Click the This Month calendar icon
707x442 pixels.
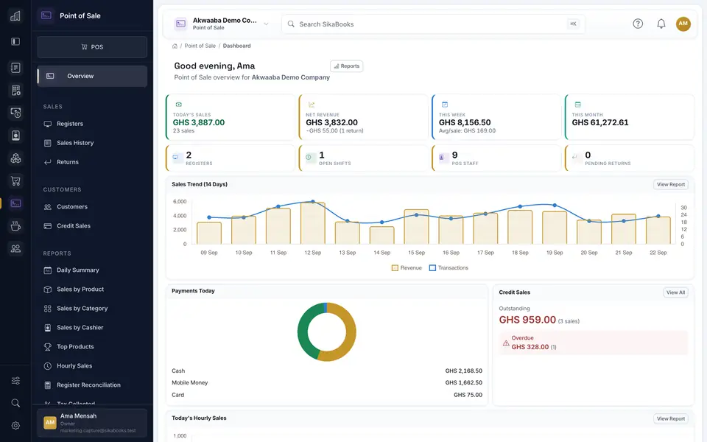point(577,105)
